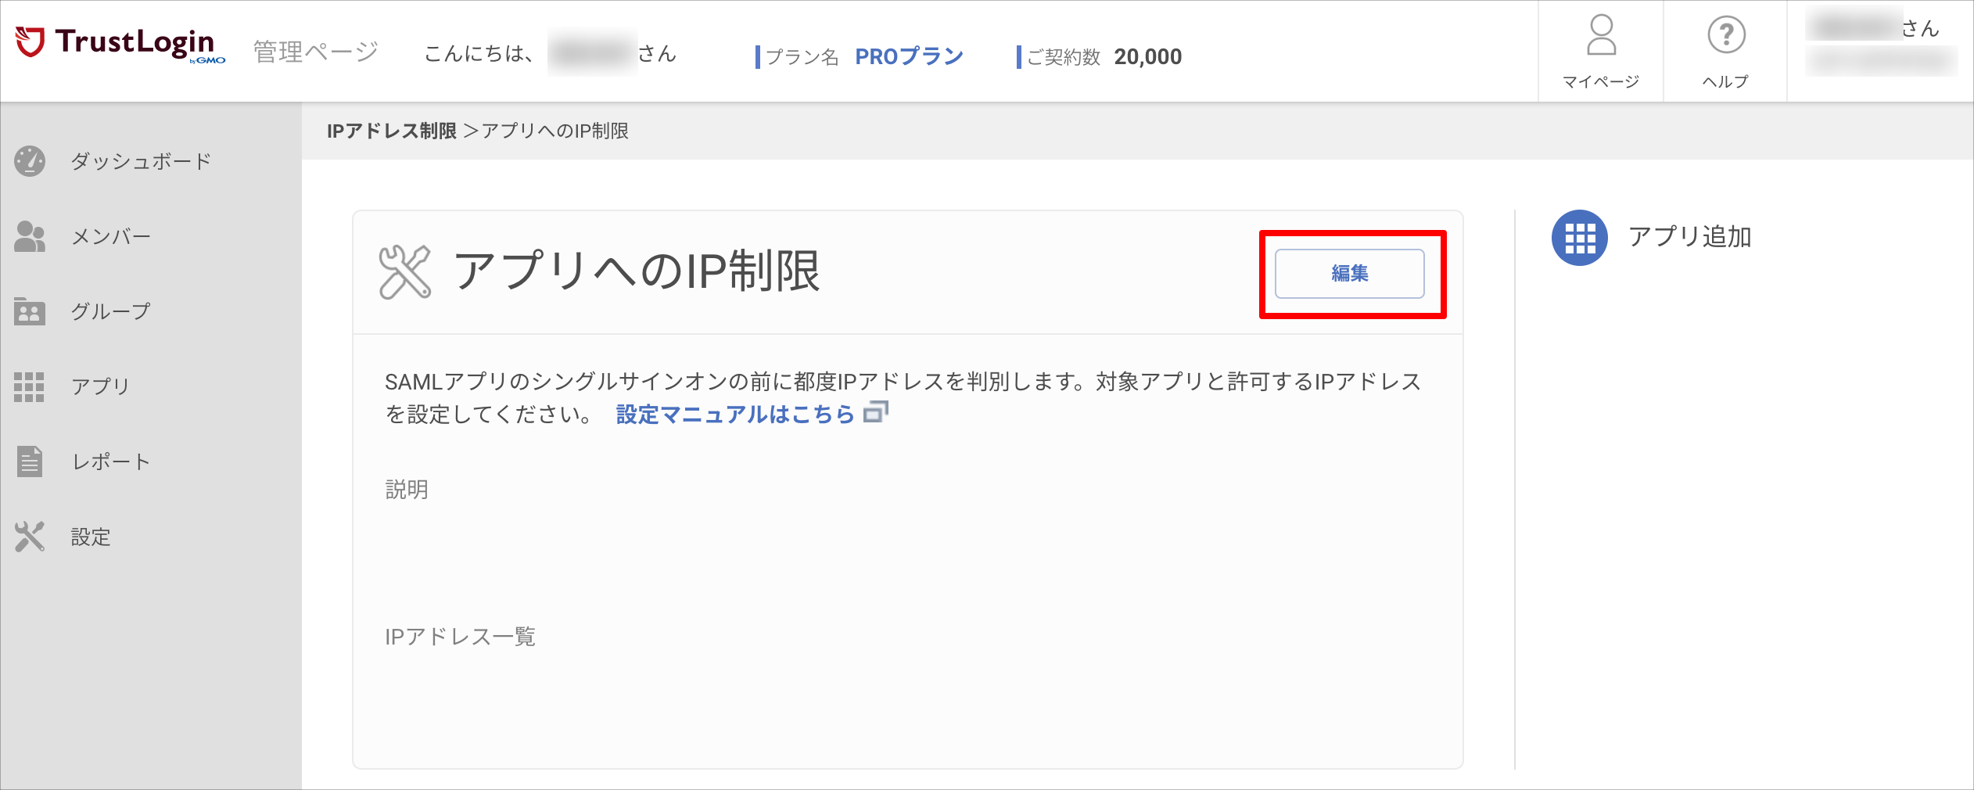Click the external link icon beside manual link

pos(876,412)
